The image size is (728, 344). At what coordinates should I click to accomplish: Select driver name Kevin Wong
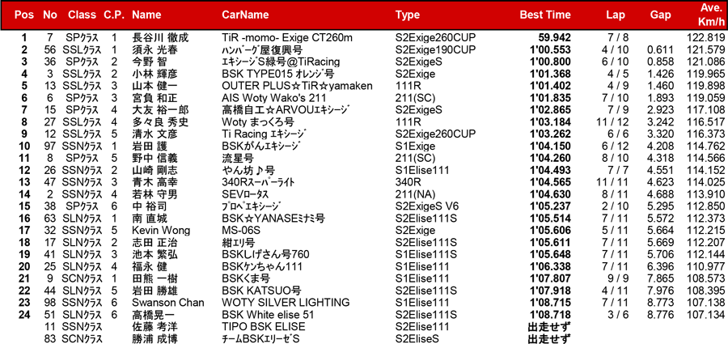point(159,230)
